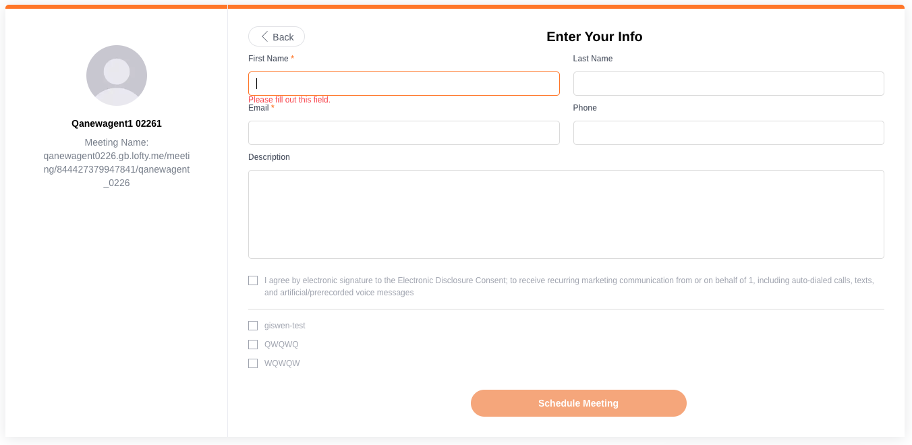Click the back chevron arrow icon
The height and width of the screenshot is (445, 912).
[x=265, y=36]
